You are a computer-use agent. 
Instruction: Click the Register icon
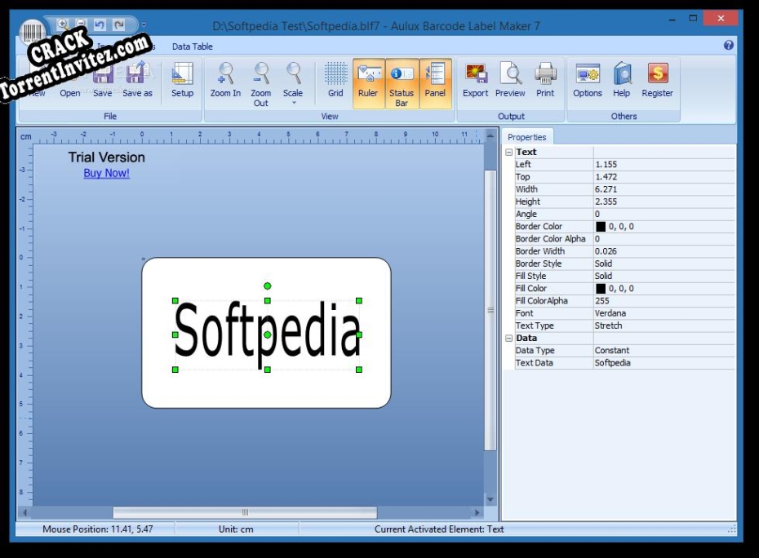657,82
